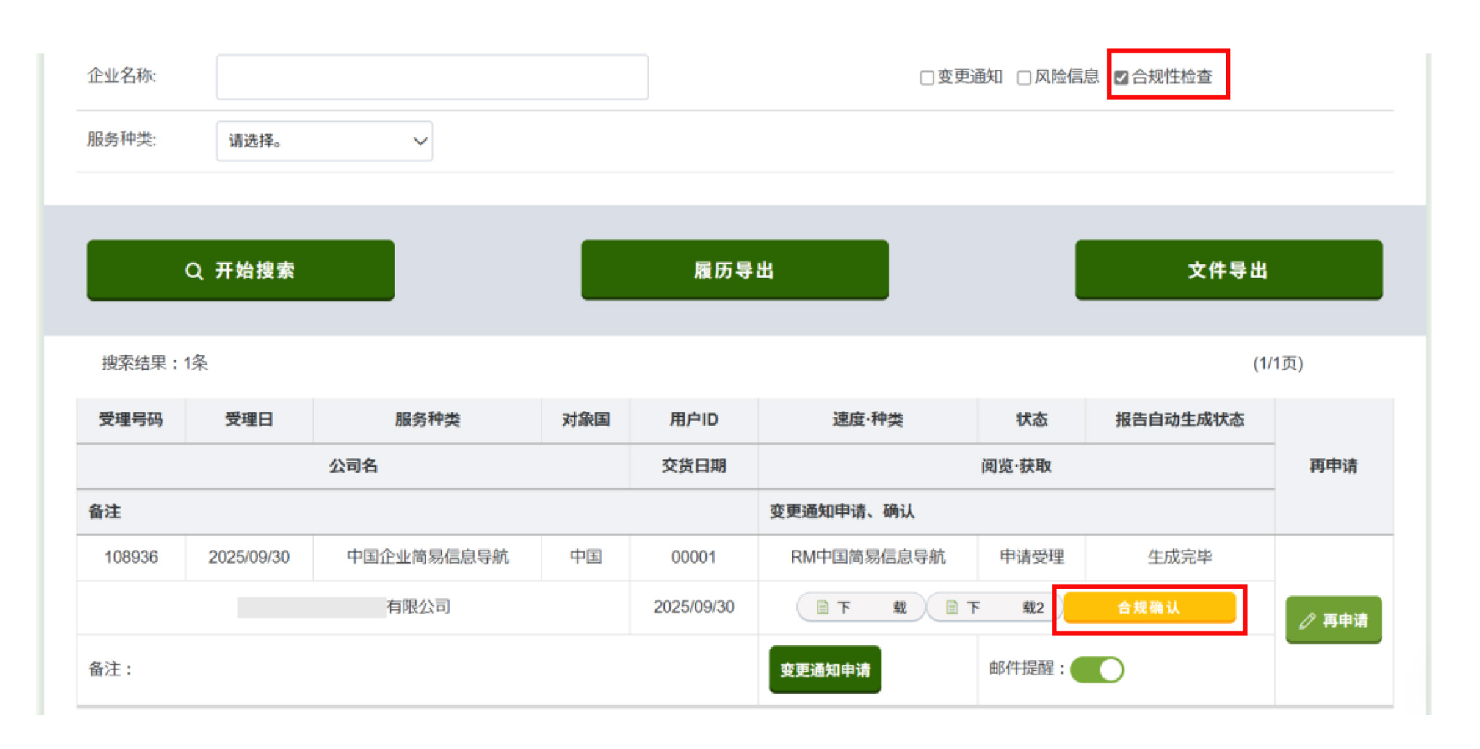Image resolution: width=1480 pixels, height=749 pixels.
Task: Click the 变更通知申请 button
Action: pyautogui.click(x=824, y=670)
